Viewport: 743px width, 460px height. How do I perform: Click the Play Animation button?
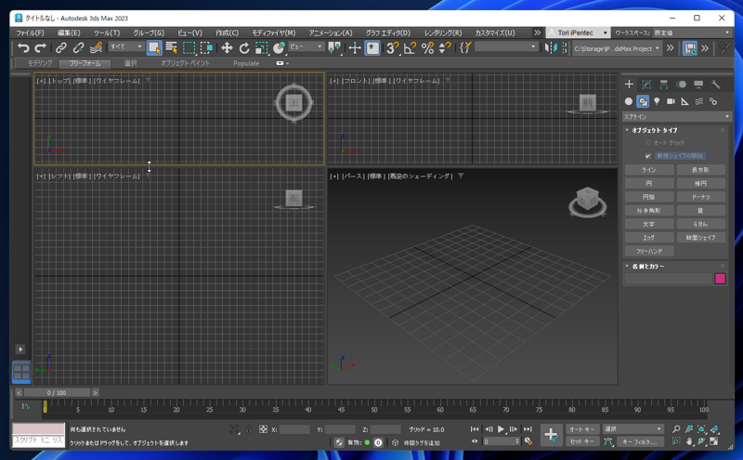click(502, 429)
